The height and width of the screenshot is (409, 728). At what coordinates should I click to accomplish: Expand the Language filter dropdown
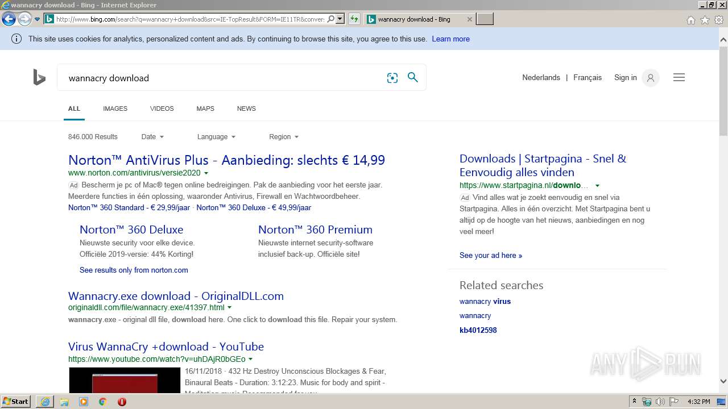click(216, 137)
